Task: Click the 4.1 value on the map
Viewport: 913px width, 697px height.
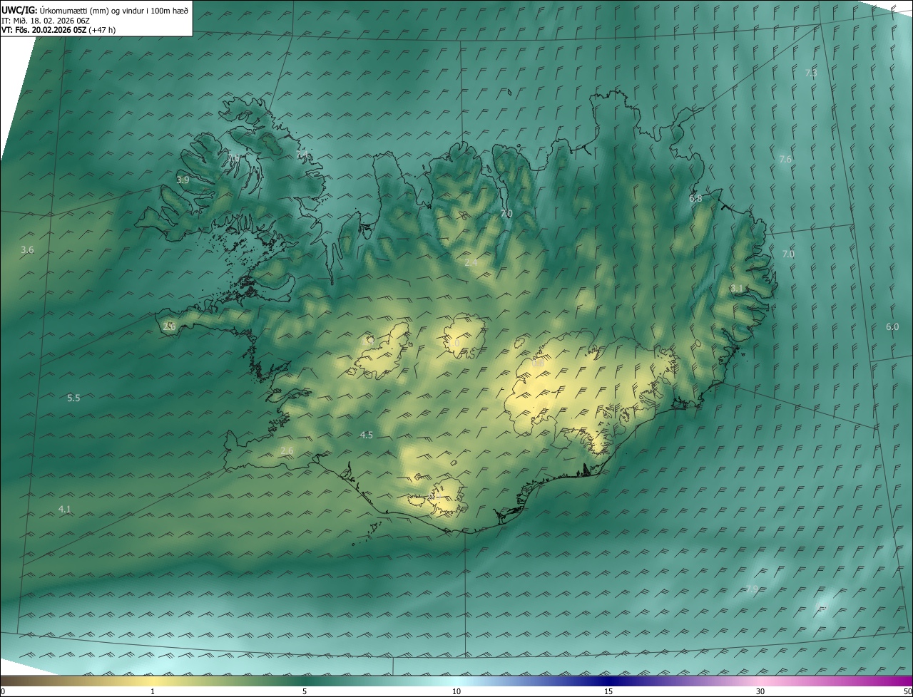Action: point(64,510)
